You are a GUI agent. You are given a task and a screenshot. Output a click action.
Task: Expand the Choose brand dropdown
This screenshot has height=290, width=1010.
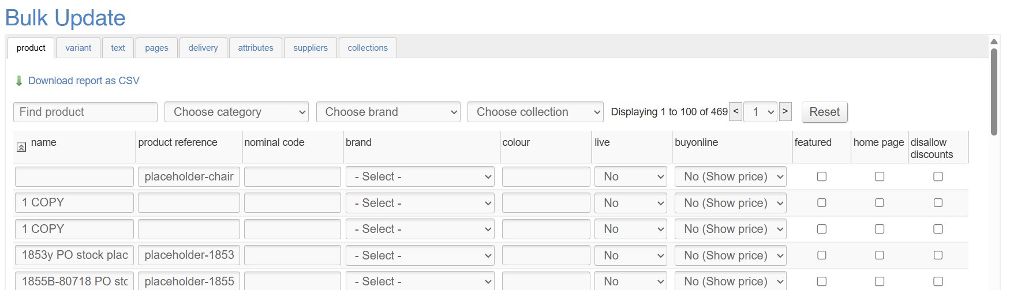388,112
